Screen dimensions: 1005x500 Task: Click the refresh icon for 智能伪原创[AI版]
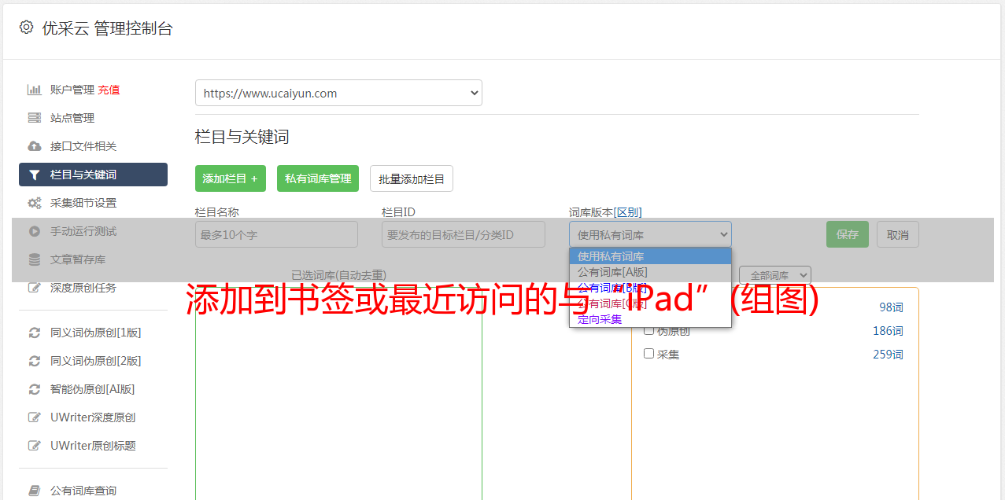34,389
